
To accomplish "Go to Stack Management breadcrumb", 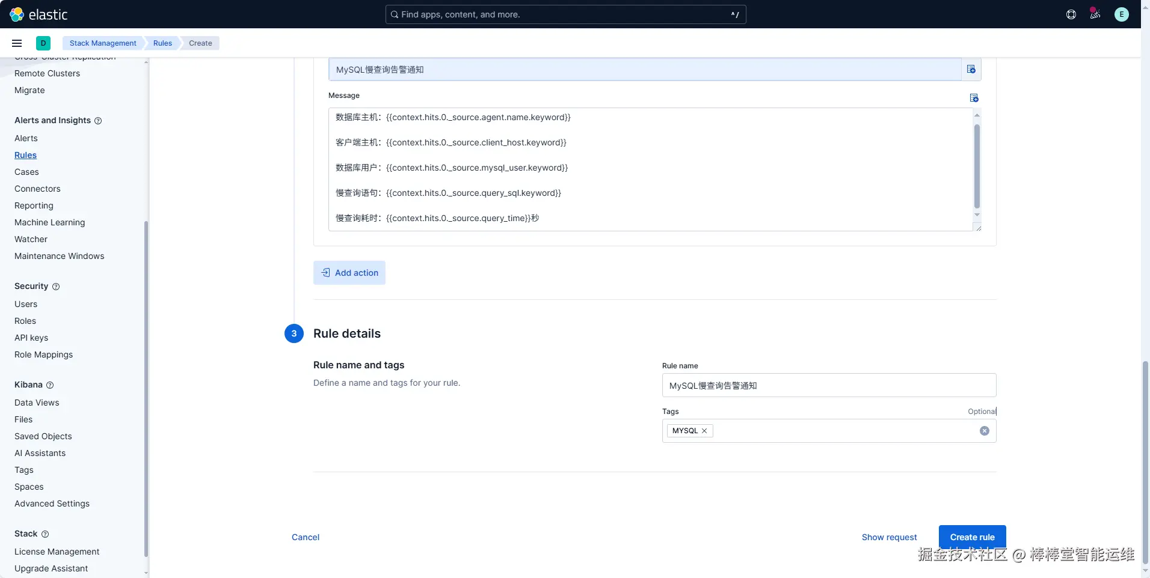I will 103,43.
